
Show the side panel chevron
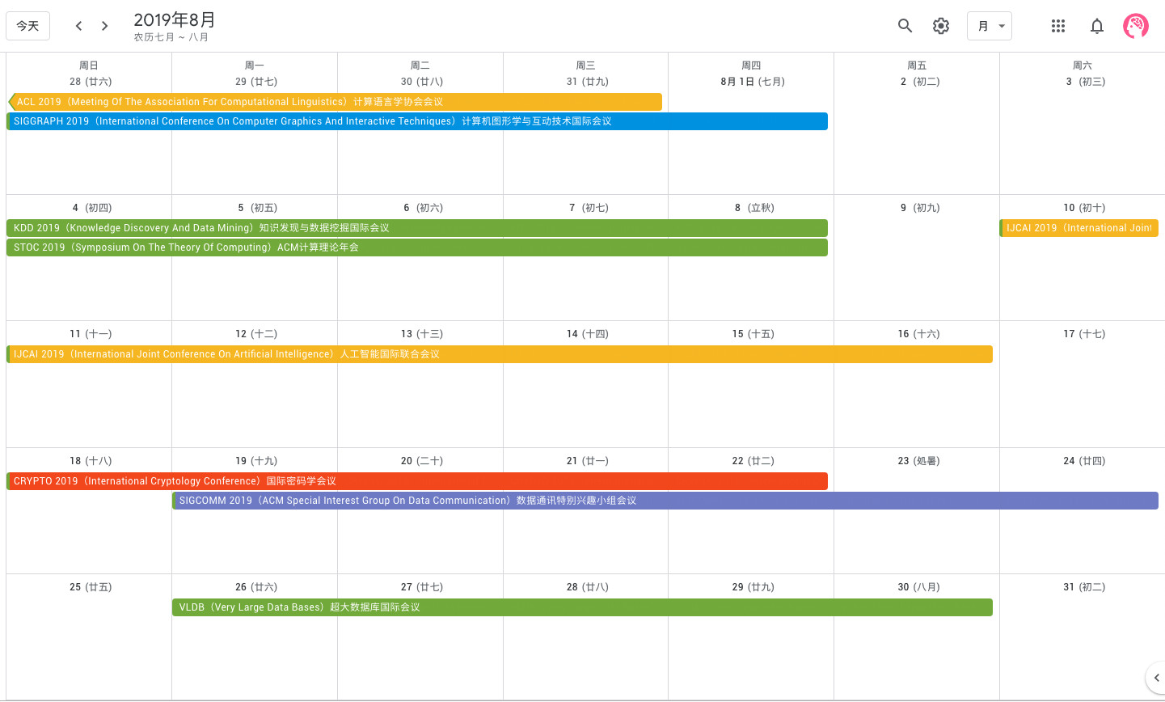(1156, 678)
